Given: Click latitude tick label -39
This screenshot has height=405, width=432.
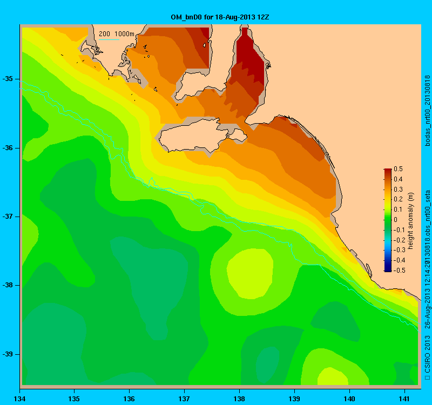Looking at the screenshot, I should 8,354.
